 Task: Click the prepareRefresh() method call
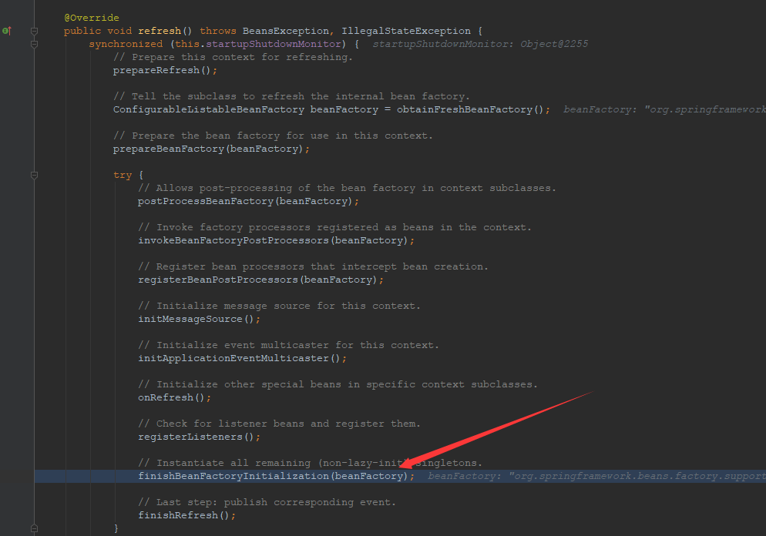point(165,70)
